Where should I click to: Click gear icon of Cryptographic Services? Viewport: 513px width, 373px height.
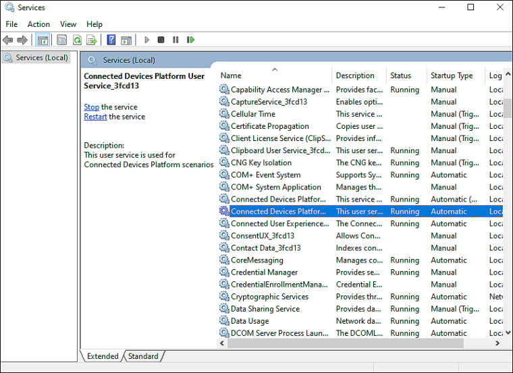tap(224, 297)
